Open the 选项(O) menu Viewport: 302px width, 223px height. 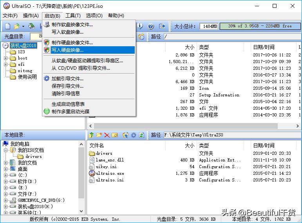pyautogui.click(x=94, y=16)
